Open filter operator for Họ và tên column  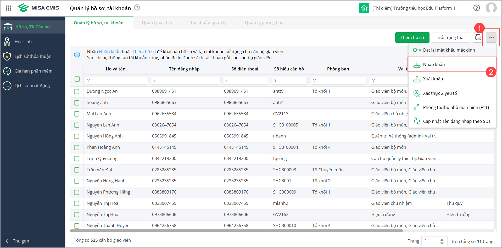click(x=89, y=80)
